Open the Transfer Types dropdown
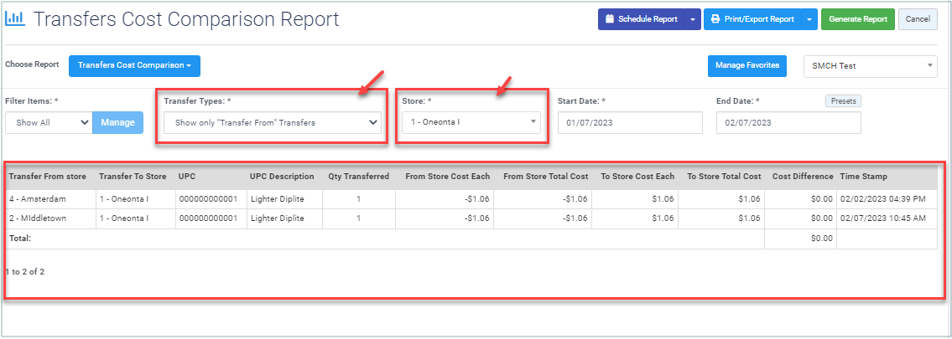Image resolution: width=952 pixels, height=339 pixels. point(272,122)
